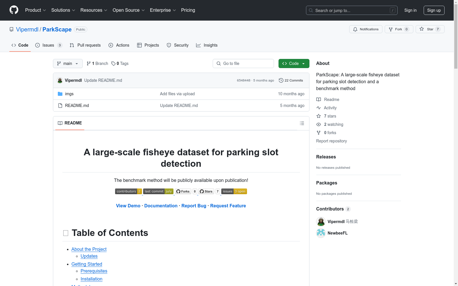The image size is (458, 286).
Task: View the 0 Tags link
Action: click(120, 63)
